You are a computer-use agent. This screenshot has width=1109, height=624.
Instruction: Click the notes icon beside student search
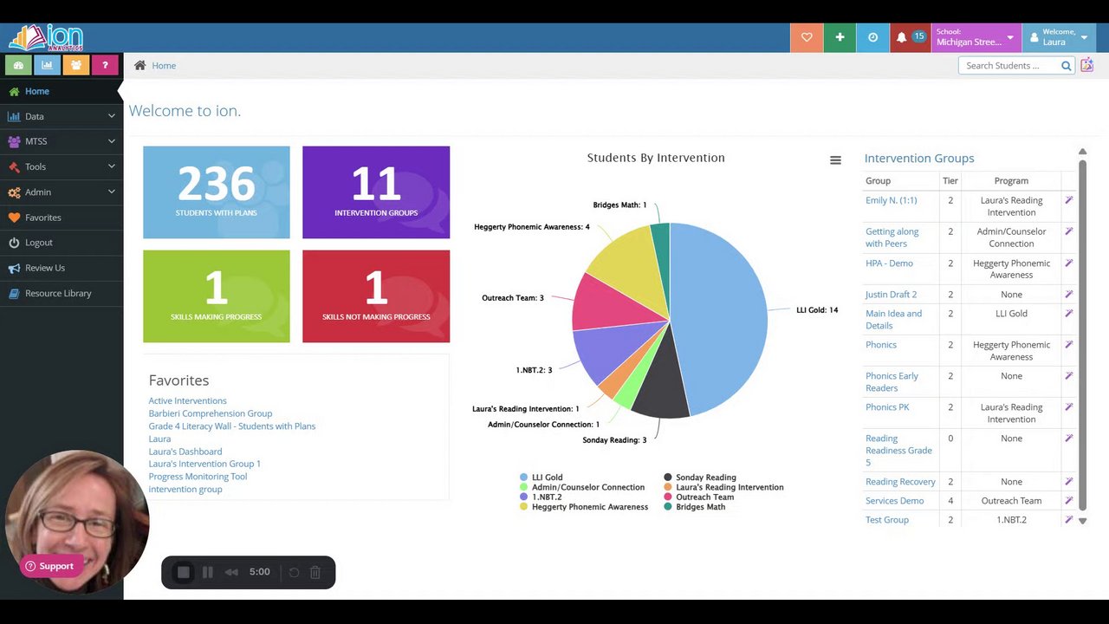pyautogui.click(x=1087, y=65)
